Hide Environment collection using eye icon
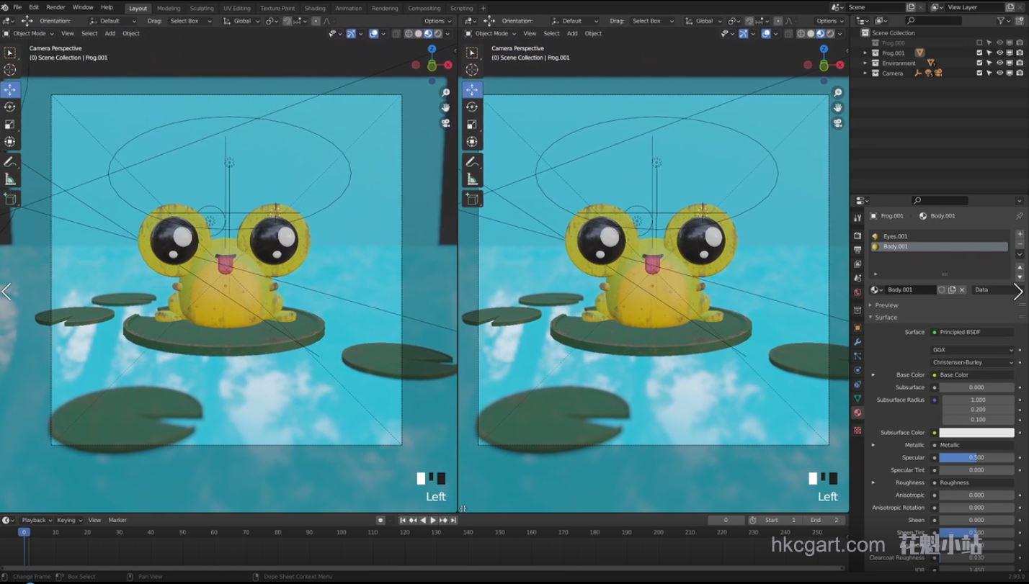The width and height of the screenshot is (1029, 584). coord(999,63)
